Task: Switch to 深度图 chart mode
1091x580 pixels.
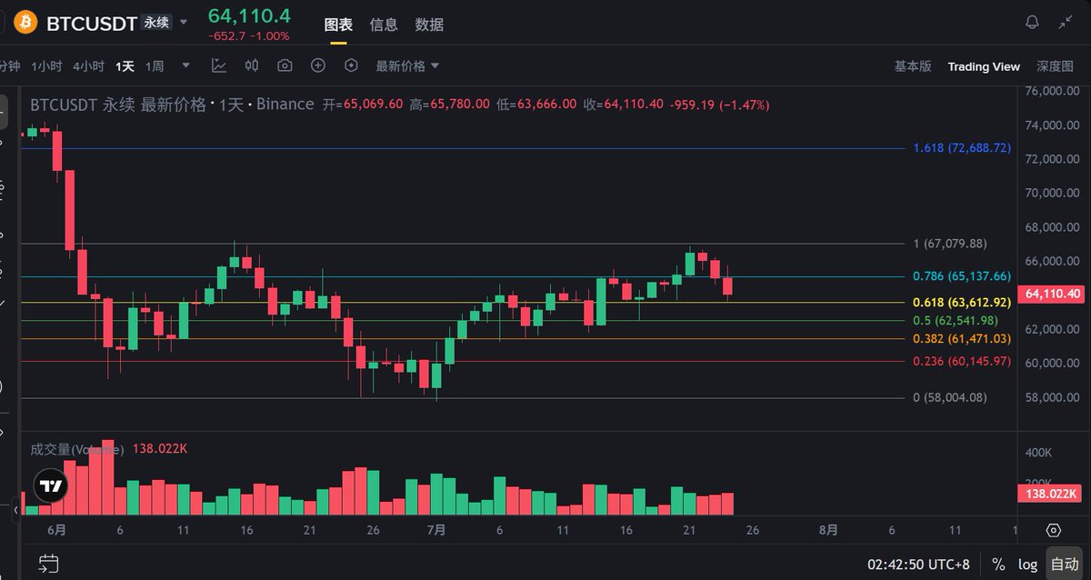Action: point(1055,66)
